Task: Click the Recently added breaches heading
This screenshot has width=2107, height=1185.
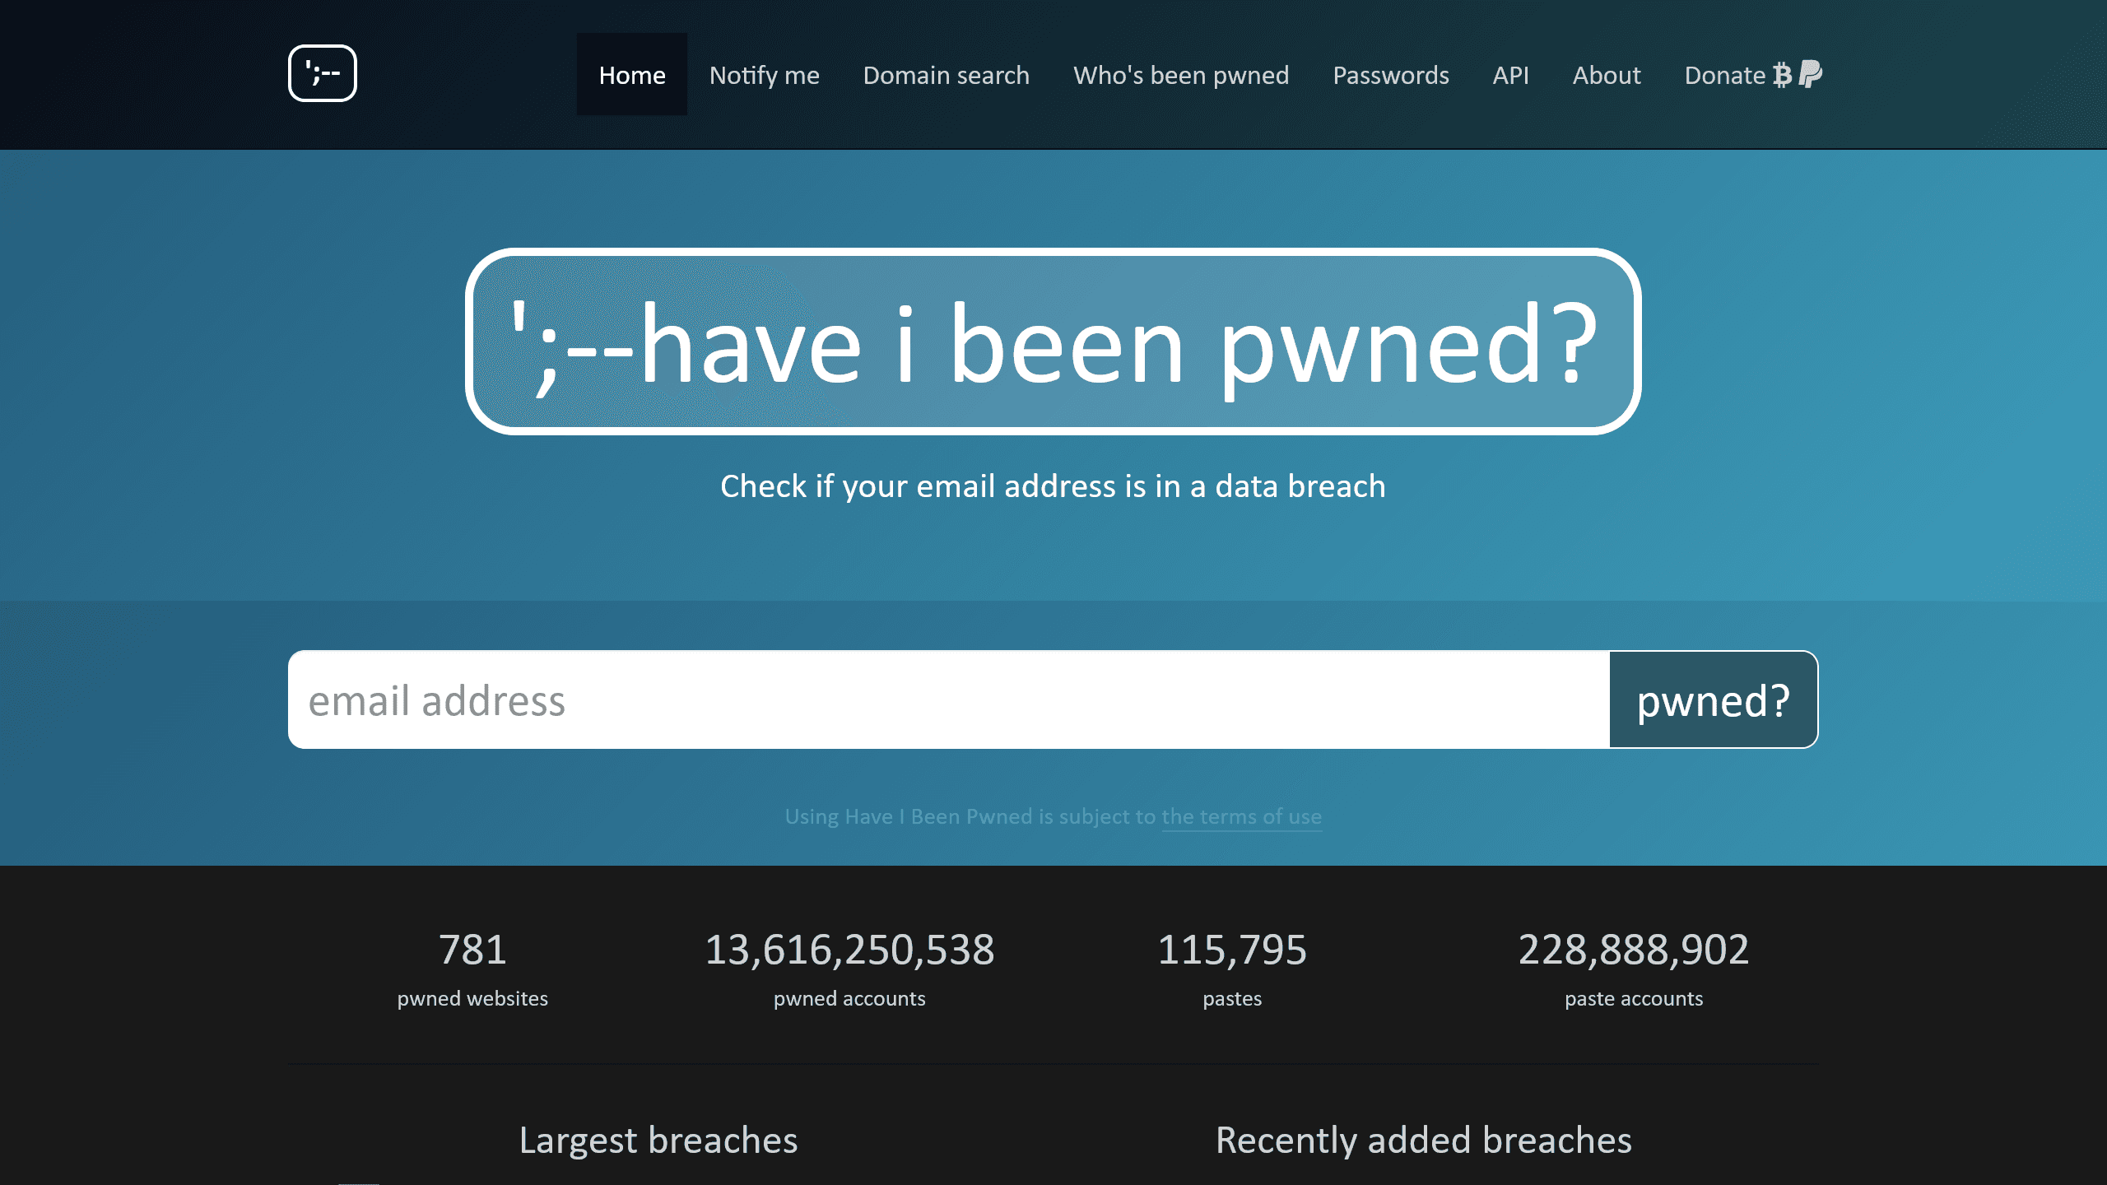Action: point(1424,1140)
